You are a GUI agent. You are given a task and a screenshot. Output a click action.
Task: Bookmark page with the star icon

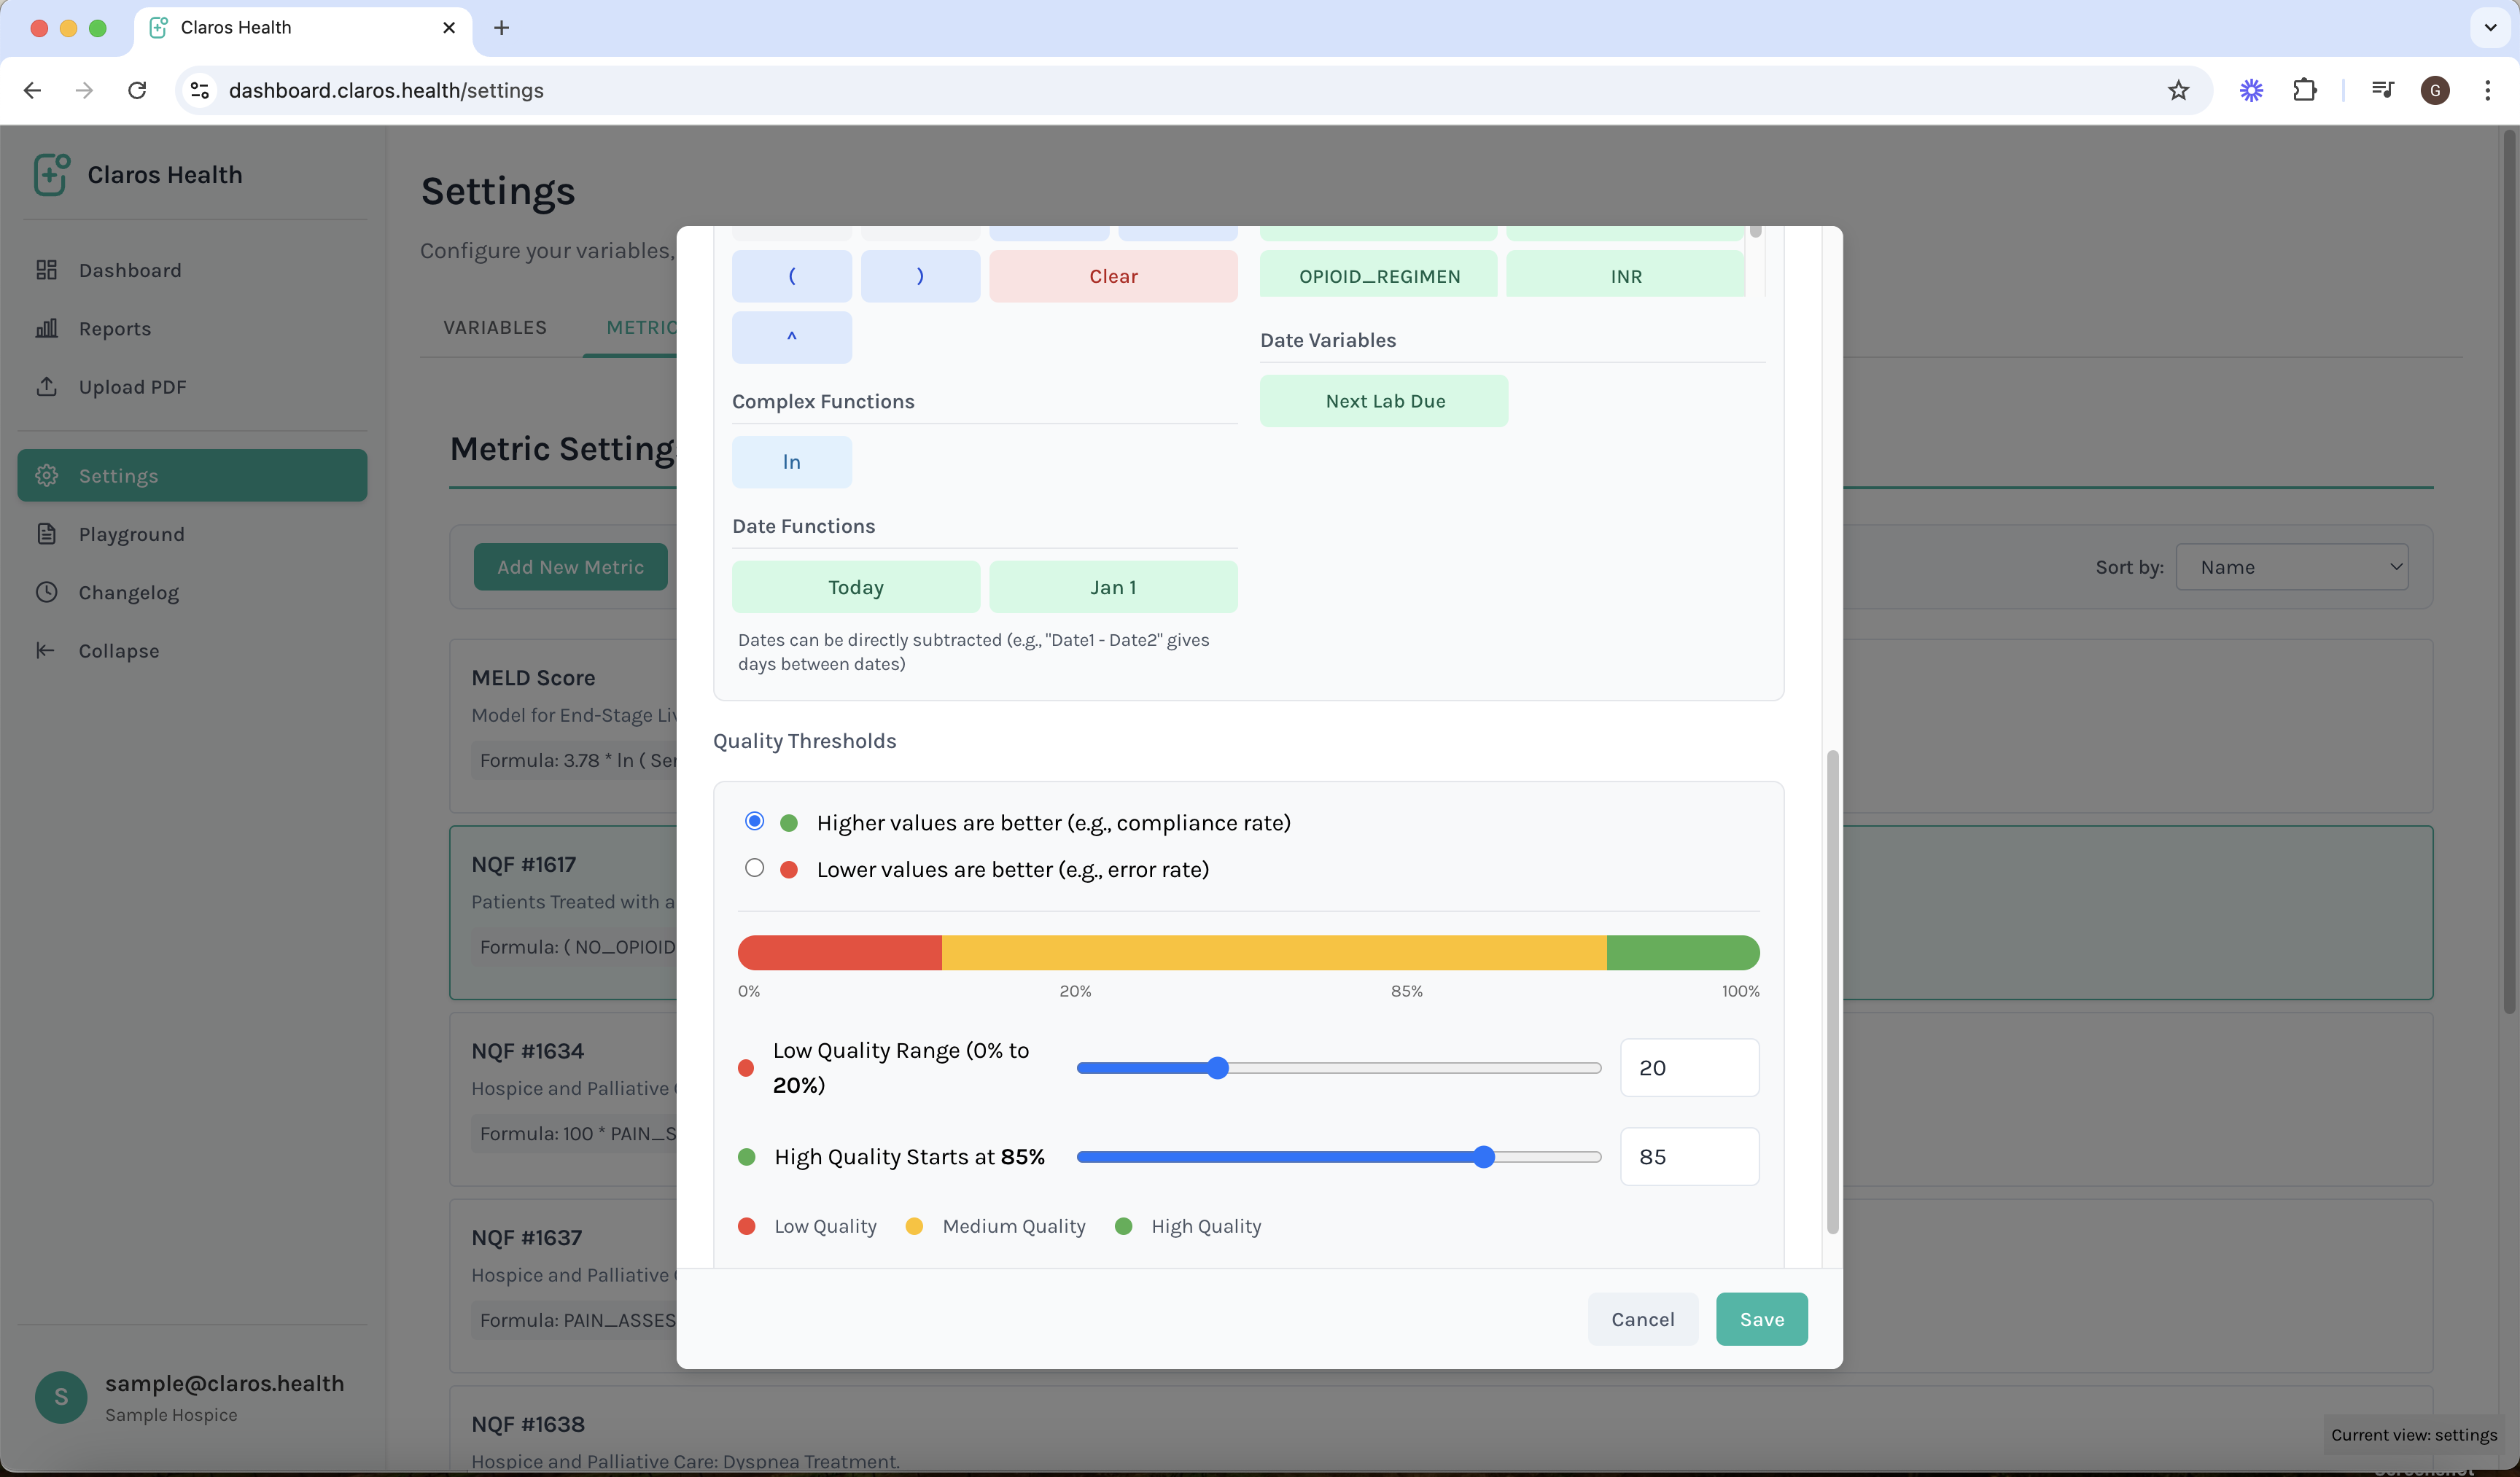(2178, 90)
